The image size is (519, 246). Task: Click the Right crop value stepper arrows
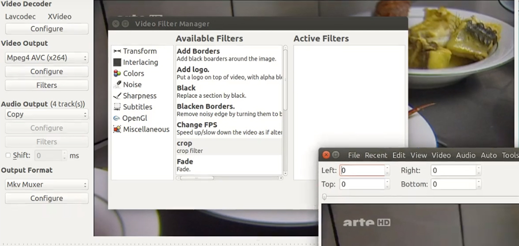tap(479, 170)
